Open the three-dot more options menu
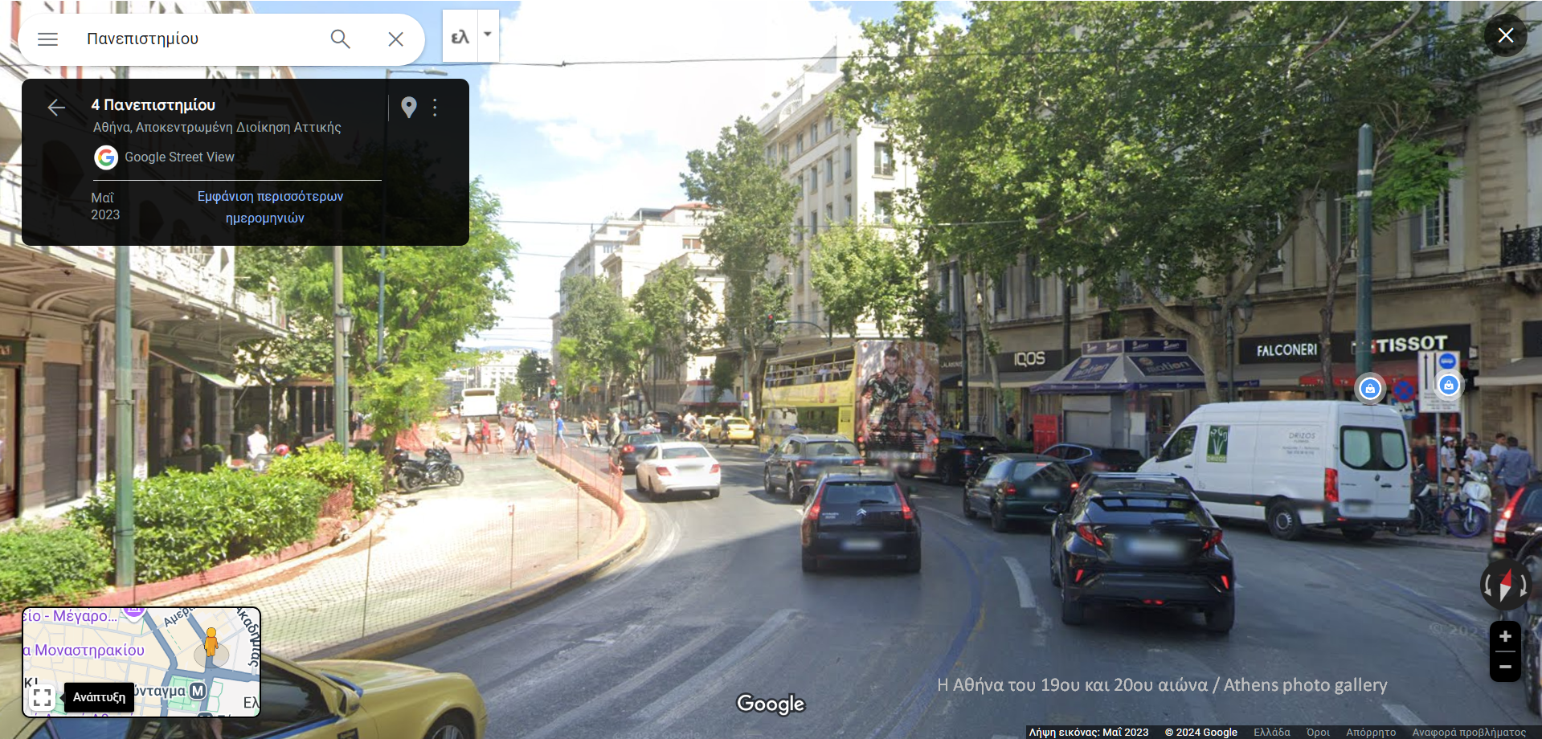The height and width of the screenshot is (739, 1542). (x=435, y=108)
